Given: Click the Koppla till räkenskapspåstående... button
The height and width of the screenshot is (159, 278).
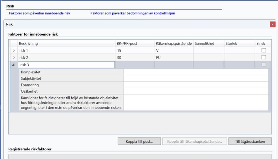Looking at the screenshot, I should (195, 141).
